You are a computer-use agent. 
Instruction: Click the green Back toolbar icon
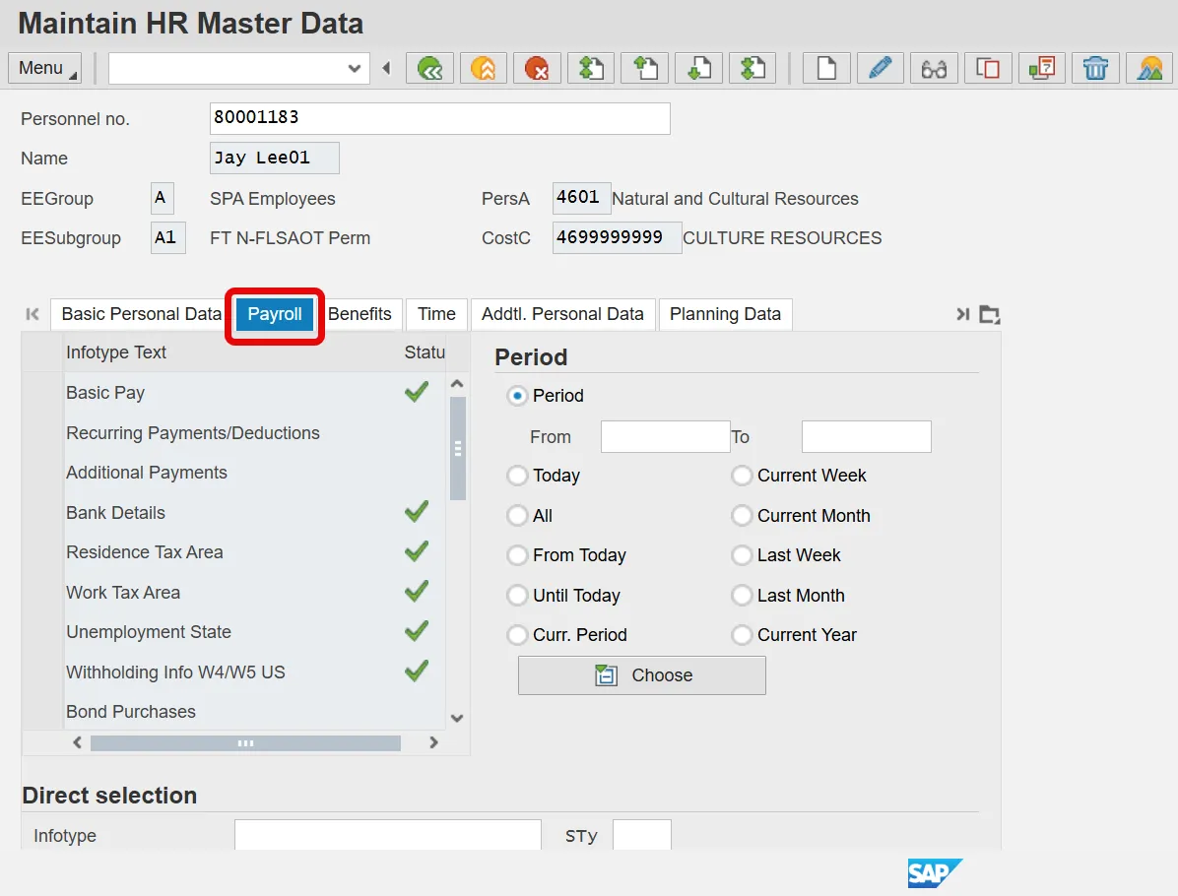(430, 68)
